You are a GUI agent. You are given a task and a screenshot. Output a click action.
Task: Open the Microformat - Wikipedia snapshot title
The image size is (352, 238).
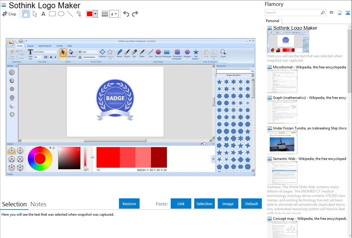[x=309, y=67]
